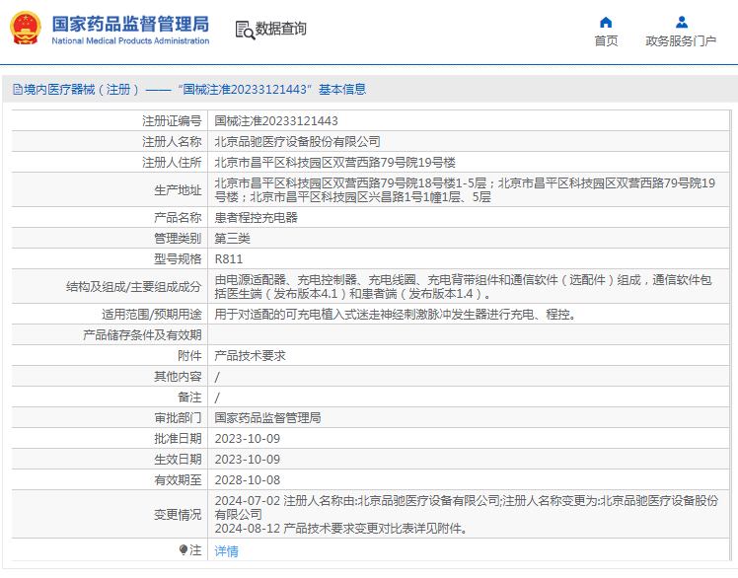The height and width of the screenshot is (578, 738).
Task: Click the 注册人住所 address value
Action: tap(335, 163)
